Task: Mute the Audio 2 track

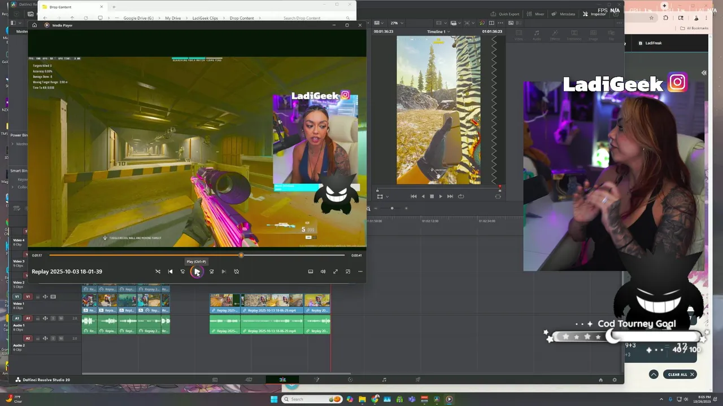Action: click(x=60, y=338)
